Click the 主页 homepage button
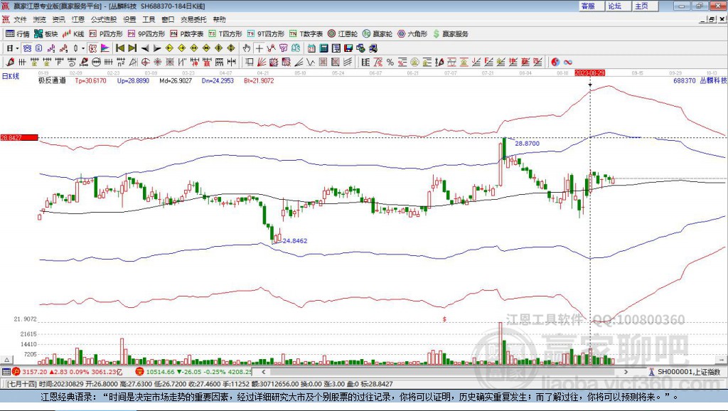728x411 pixels. (645, 6)
